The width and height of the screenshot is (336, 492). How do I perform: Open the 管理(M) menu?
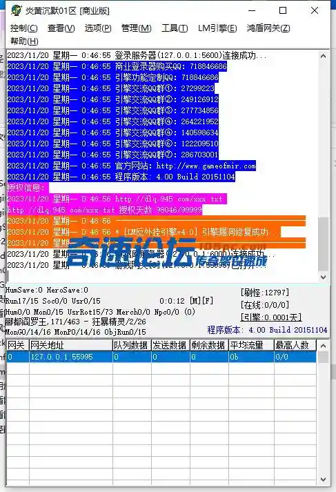click(x=136, y=28)
